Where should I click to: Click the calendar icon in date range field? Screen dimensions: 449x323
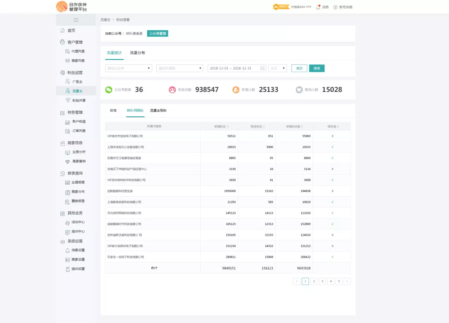click(x=262, y=68)
